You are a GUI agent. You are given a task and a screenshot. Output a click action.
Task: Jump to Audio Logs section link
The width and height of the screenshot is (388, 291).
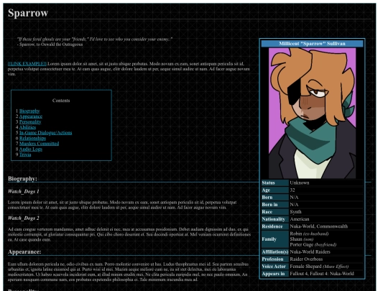click(x=31, y=149)
